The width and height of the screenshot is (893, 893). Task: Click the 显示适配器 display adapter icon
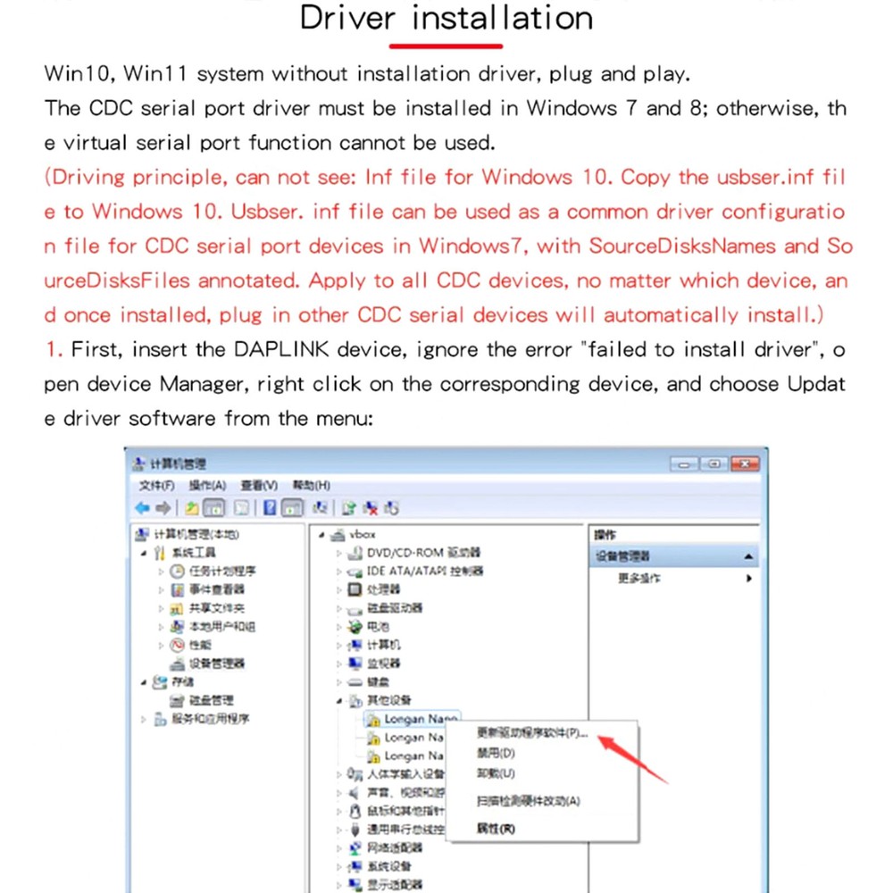pyautogui.click(x=355, y=884)
